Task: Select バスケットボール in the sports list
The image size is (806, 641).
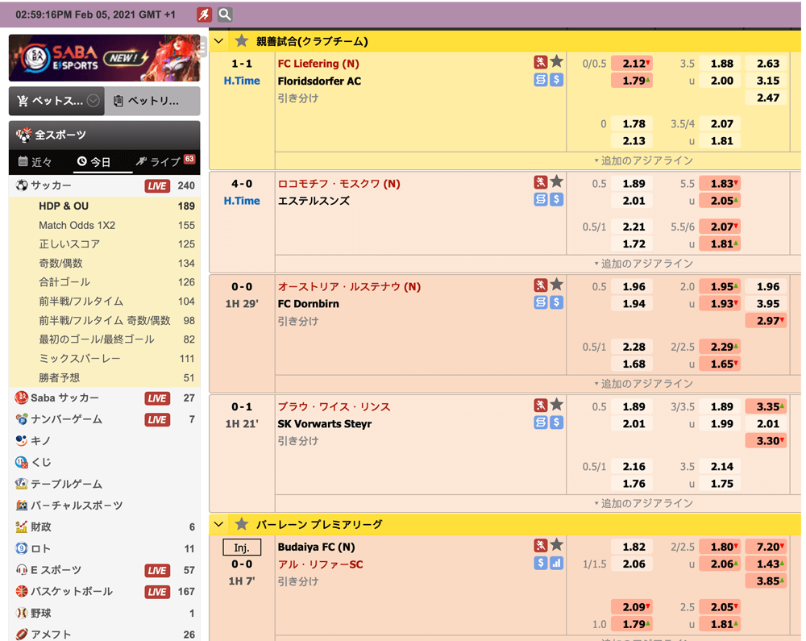Action: pyautogui.click(x=72, y=591)
